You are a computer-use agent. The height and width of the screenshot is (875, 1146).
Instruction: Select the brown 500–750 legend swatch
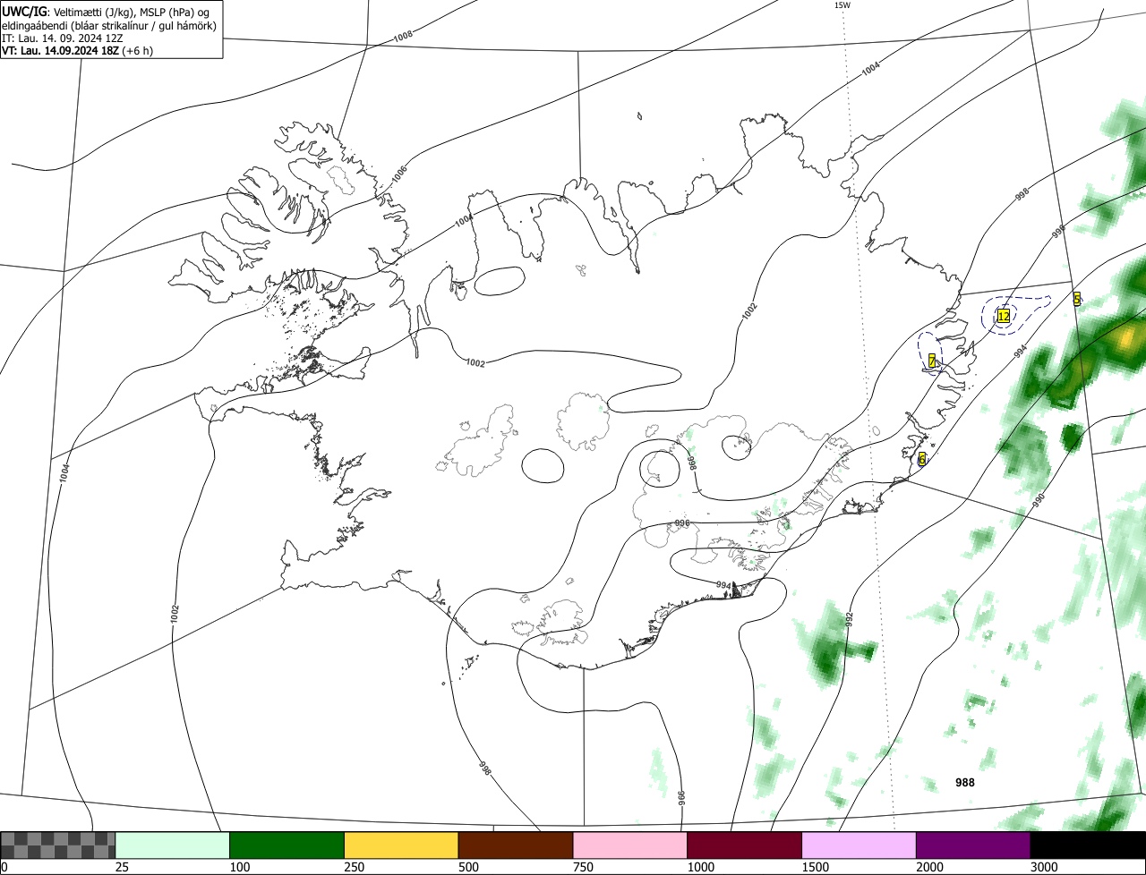pyautogui.click(x=516, y=845)
